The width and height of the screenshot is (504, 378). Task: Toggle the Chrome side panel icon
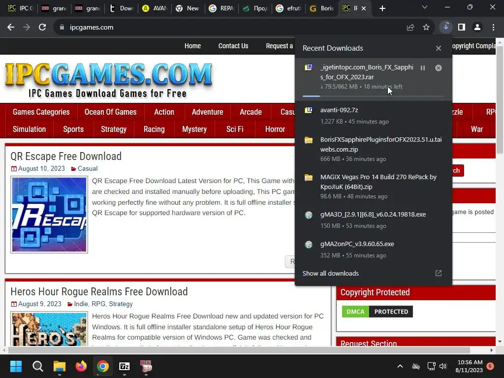click(462, 28)
